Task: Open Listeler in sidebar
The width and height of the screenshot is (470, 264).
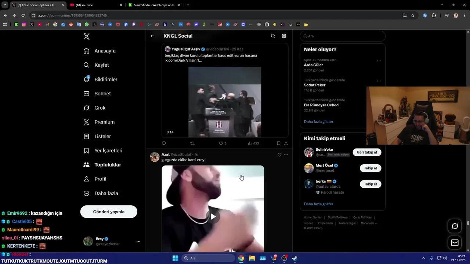Action: (x=97, y=136)
